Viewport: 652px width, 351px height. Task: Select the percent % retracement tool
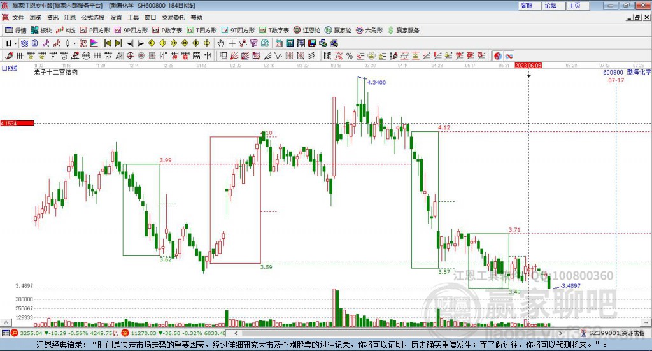(x=350, y=55)
